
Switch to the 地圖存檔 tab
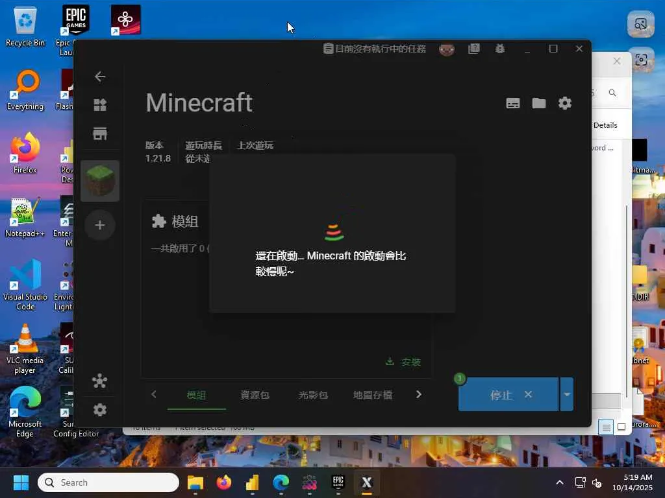pos(373,395)
